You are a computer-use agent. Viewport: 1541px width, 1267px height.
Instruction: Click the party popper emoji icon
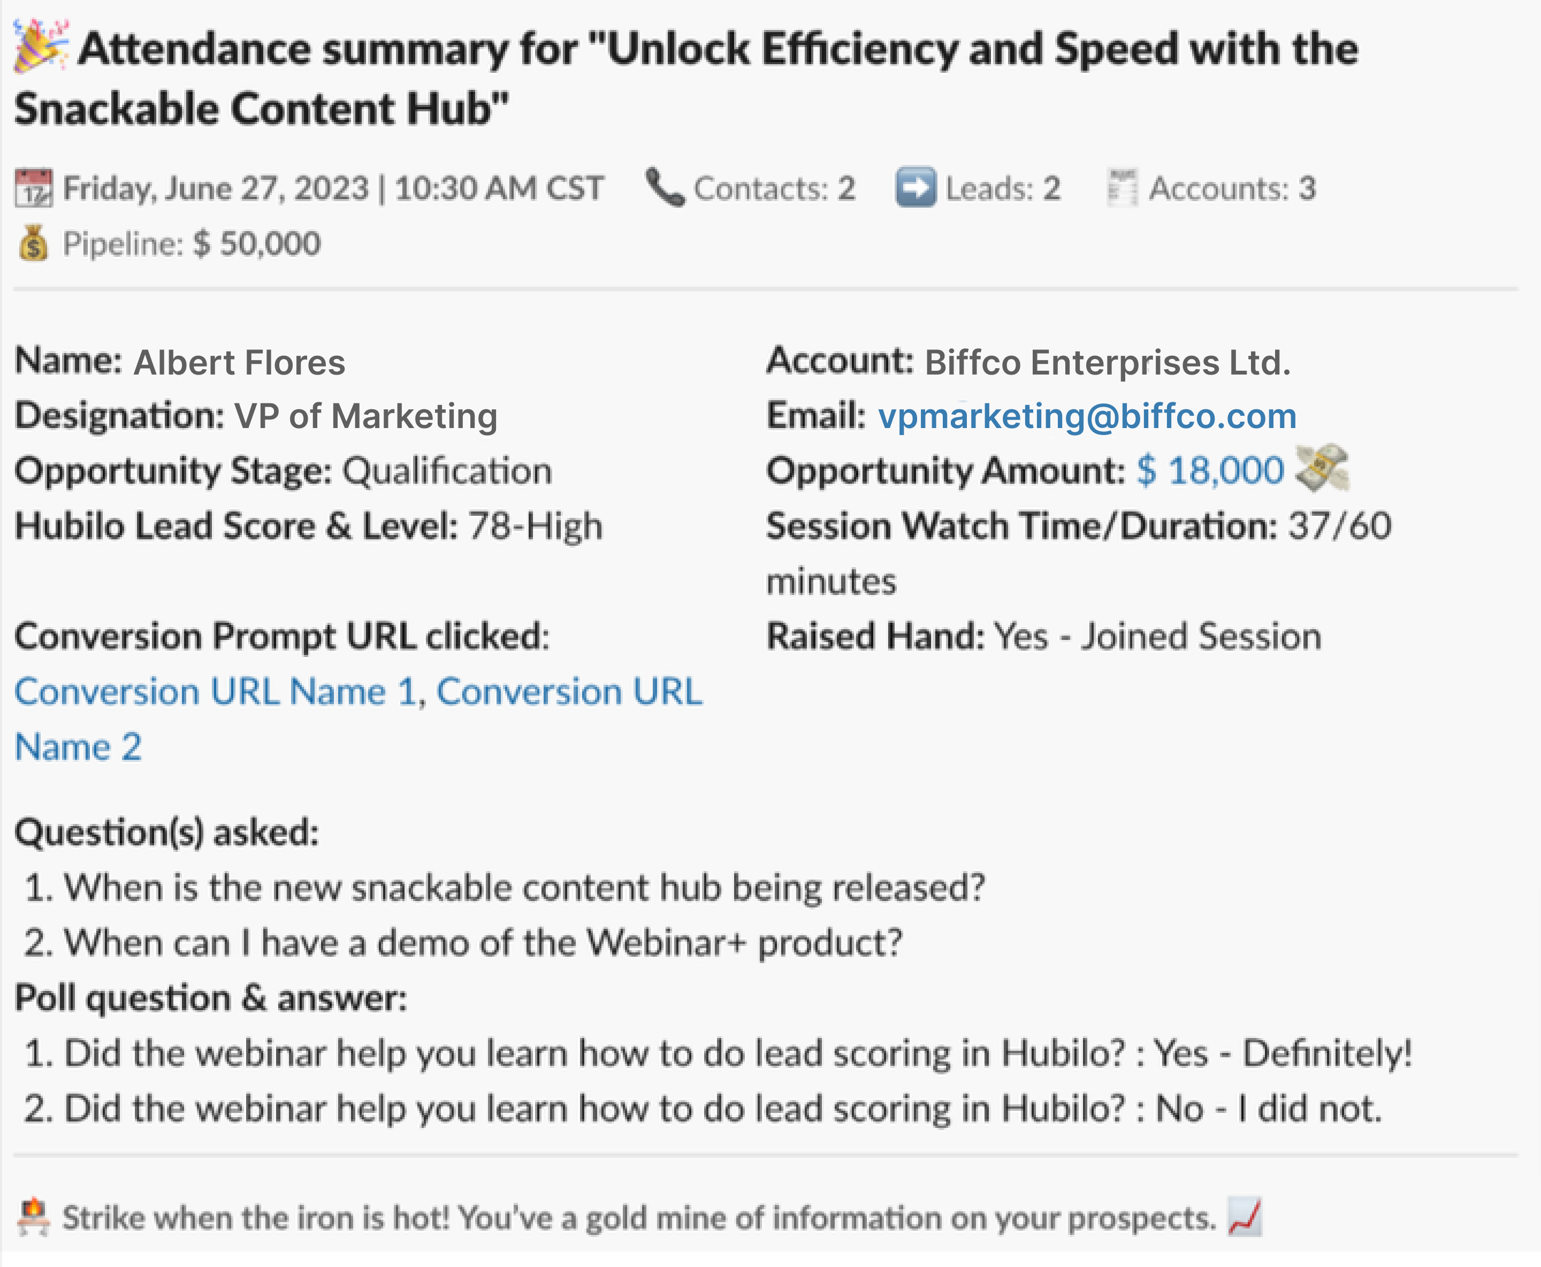click(x=42, y=47)
